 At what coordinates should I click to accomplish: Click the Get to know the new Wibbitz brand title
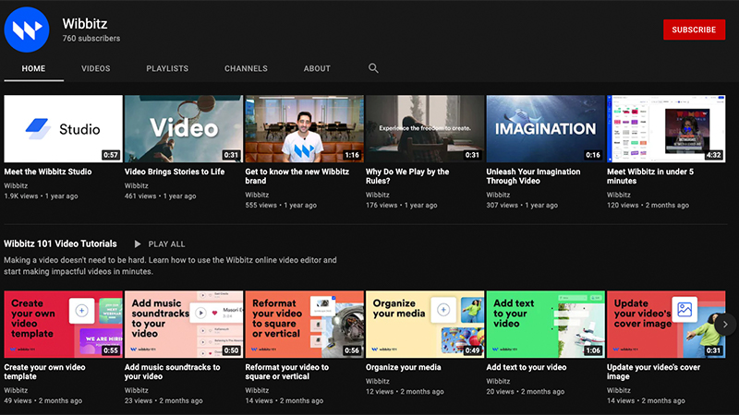click(x=297, y=176)
